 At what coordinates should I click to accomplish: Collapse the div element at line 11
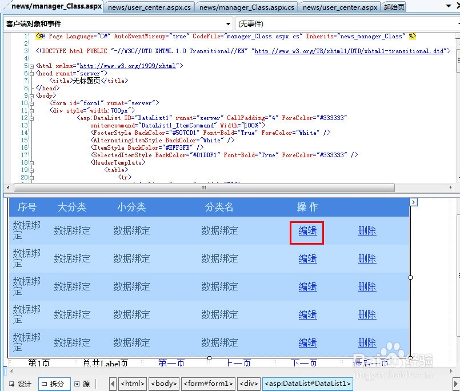point(31,111)
